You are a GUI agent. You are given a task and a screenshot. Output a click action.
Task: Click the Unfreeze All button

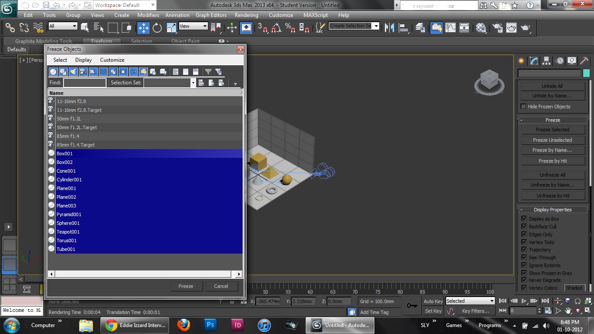(x=552, y=175)
